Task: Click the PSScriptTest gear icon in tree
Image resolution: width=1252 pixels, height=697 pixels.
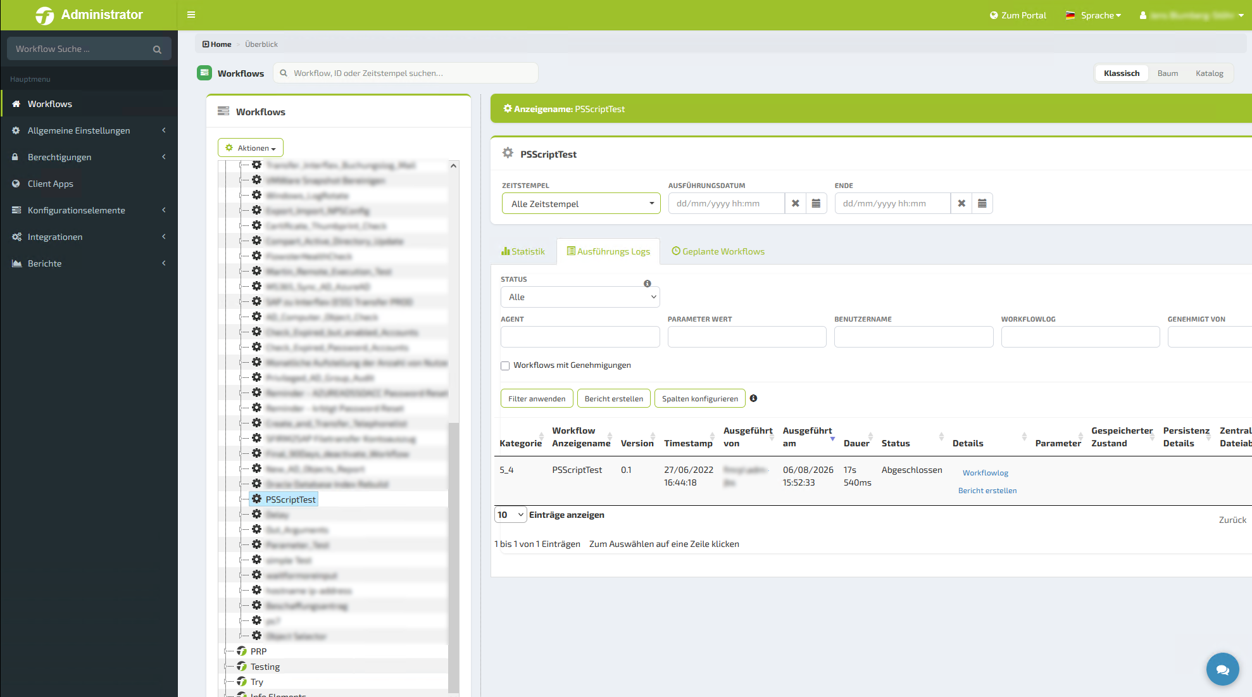Action: 256,499
